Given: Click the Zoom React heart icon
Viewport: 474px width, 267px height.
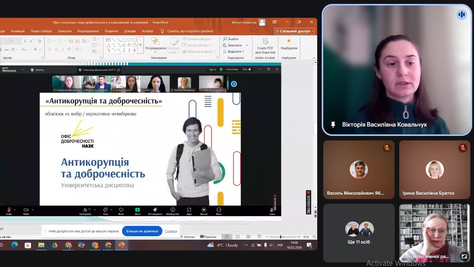Looking at the screenshot, I should (121, 210).
